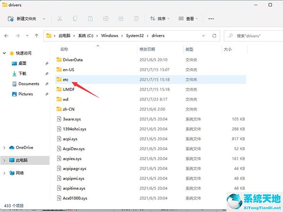Click drivers in the address breadcrumb
283x212 pixels.
click(x=158, y=36)
